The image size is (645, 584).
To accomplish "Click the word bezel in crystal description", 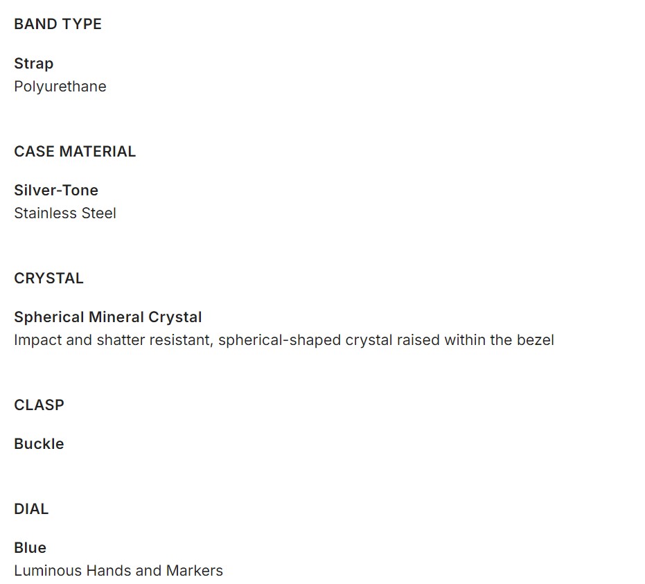I will pyautogui.click(x=536, y=340).
